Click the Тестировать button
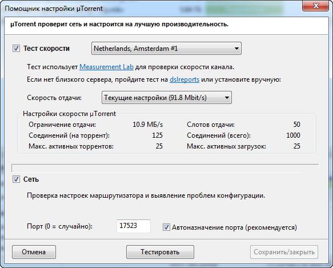Image resolution: width=333 pixels, height=268 pixels. [160, 252]
